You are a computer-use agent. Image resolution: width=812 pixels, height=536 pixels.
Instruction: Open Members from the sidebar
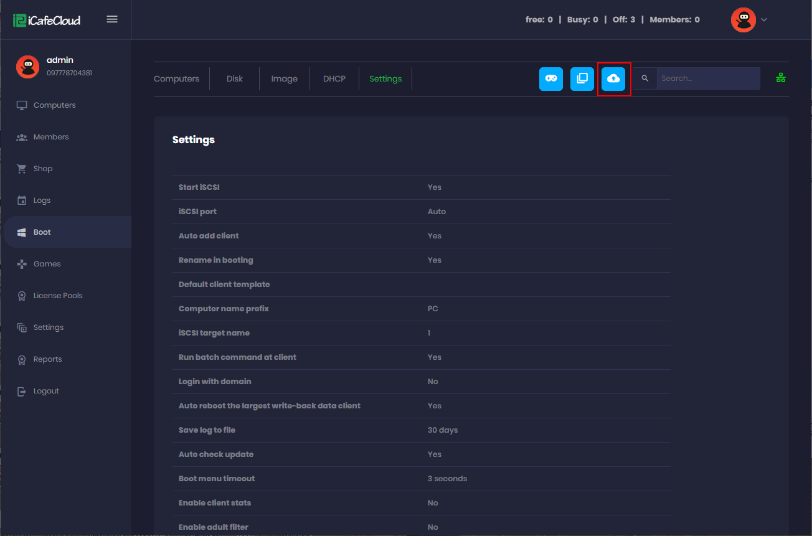(51, 136)
